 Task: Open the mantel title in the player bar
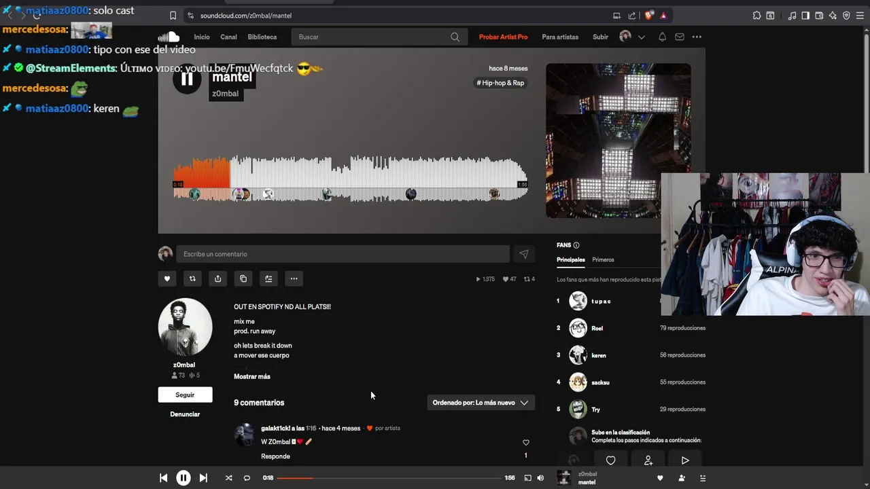coord(587,482)
